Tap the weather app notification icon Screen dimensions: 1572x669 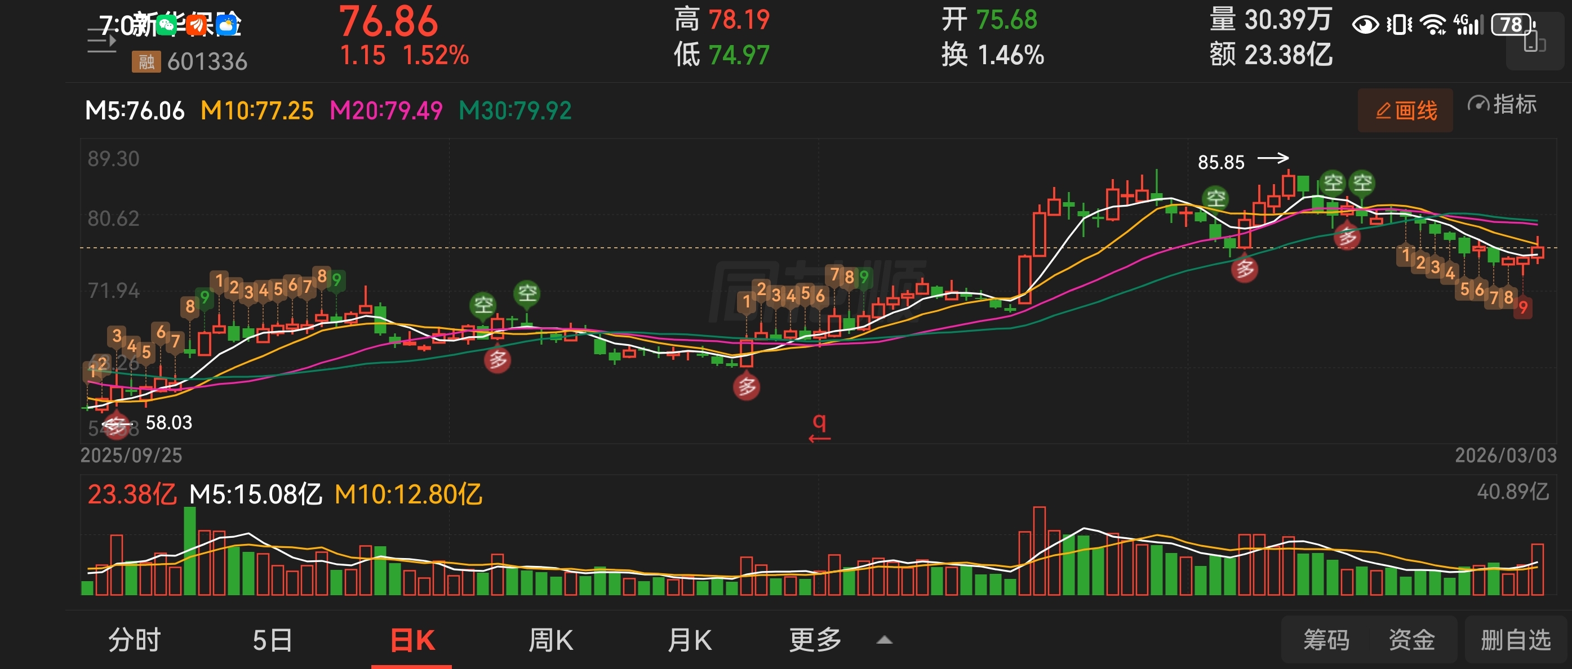(227, 24)
